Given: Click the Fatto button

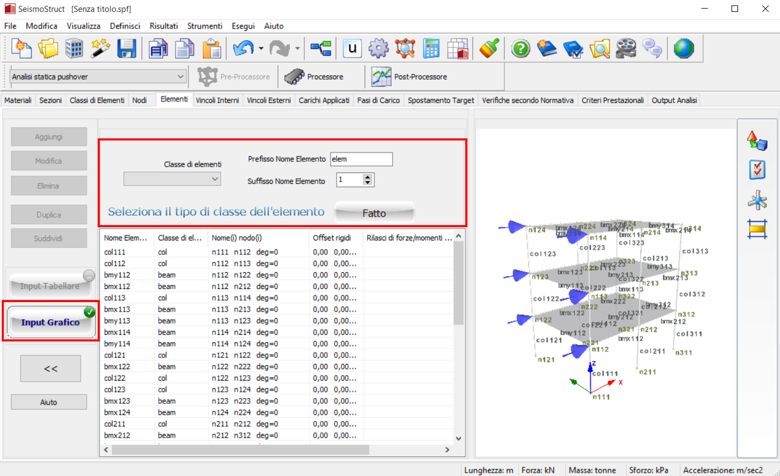Looking at the screenshot, I should point(374,213).
